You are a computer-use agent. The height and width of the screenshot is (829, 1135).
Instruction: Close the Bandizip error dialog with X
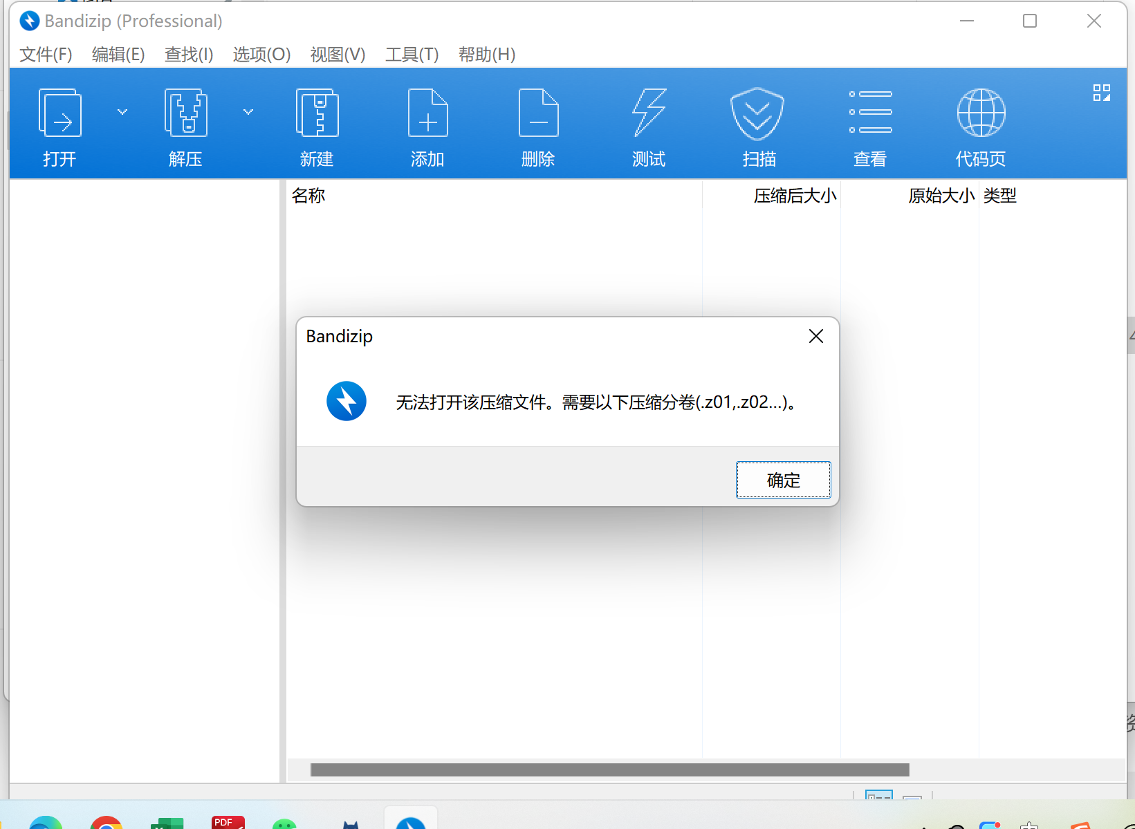tap(816, 336)
